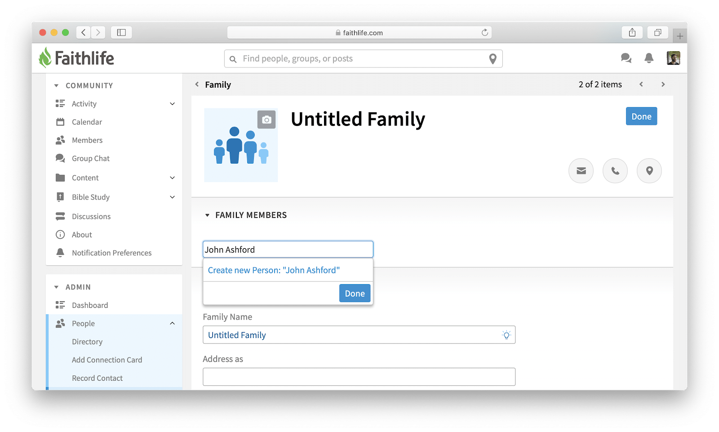Screen dimensions: 719x432
Task: Create new Person "John Ashford"
Action: click(x=274, y=270)
